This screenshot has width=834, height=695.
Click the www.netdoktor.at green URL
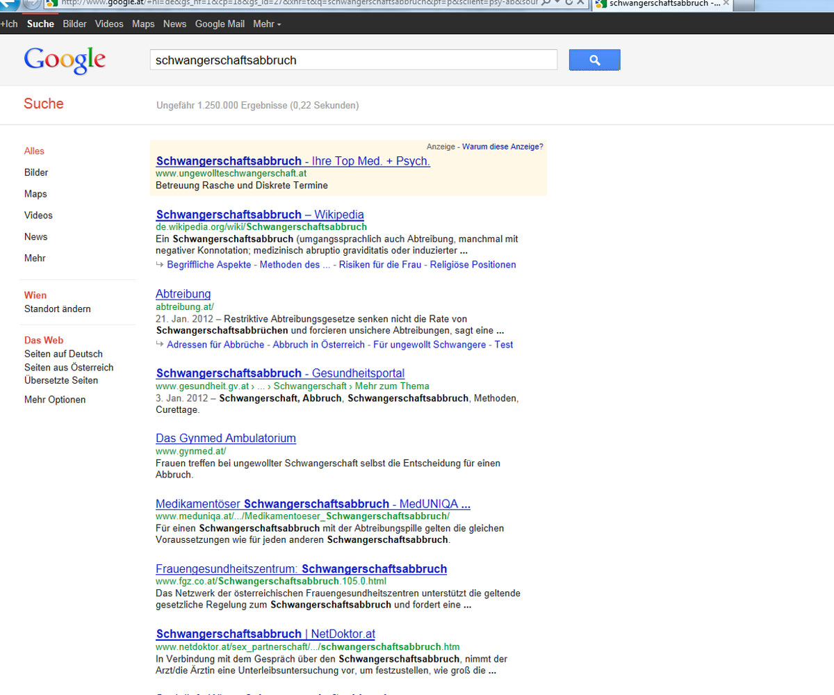point(308,646)
